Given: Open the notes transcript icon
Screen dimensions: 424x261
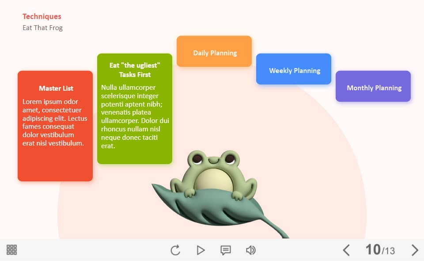Looking at the screenshot, I should (x=226, y=250).
